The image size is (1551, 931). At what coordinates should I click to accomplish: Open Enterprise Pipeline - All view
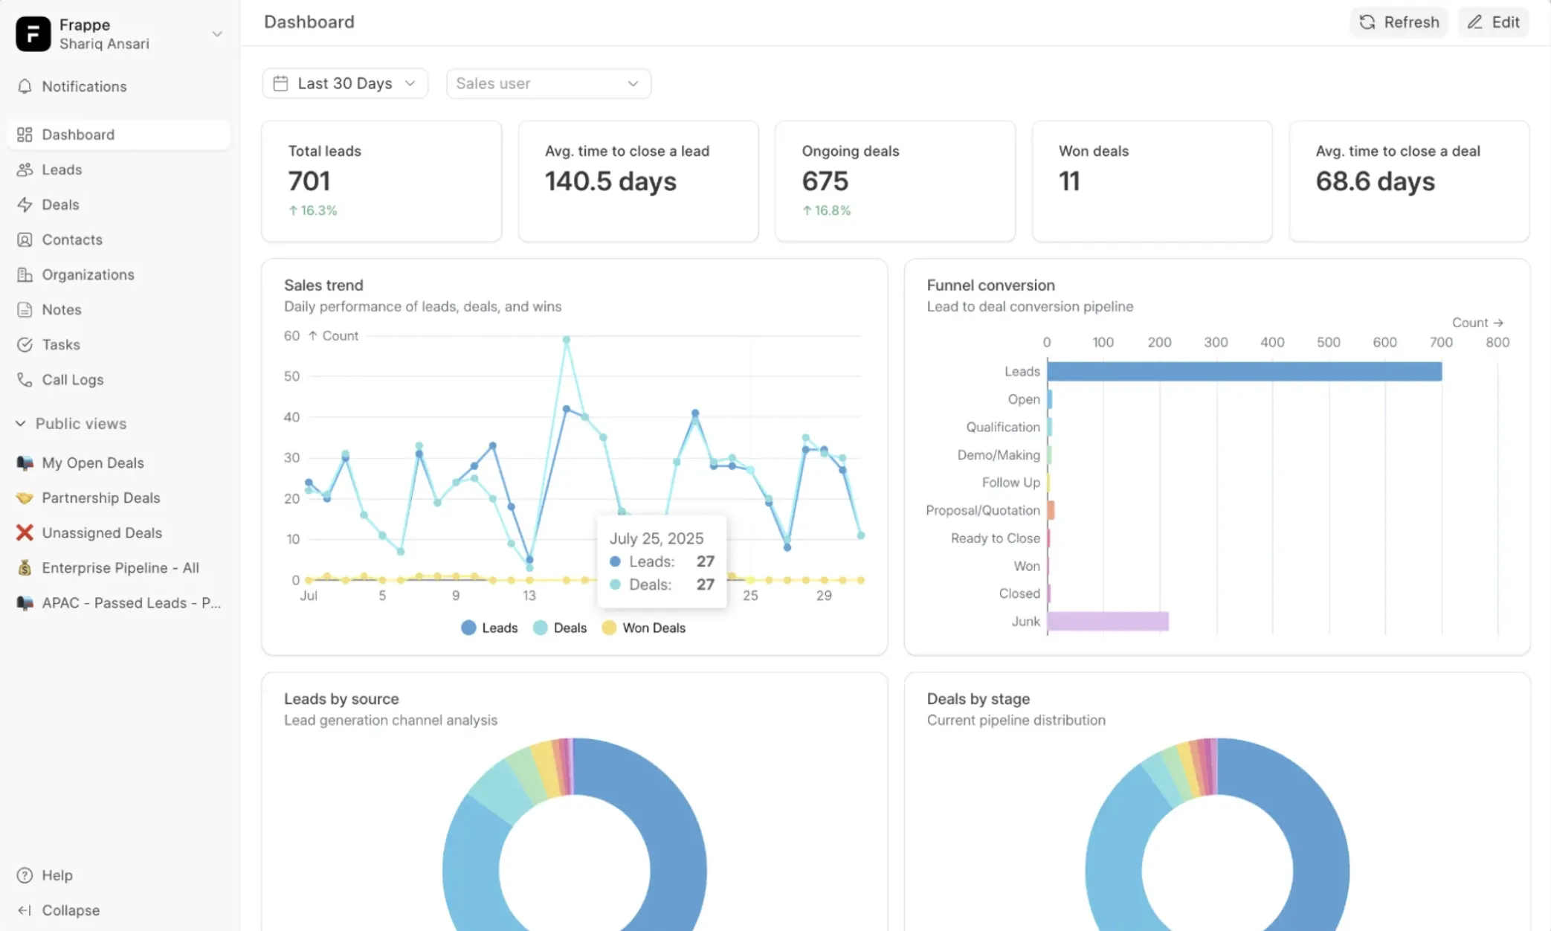coord(119,567)
